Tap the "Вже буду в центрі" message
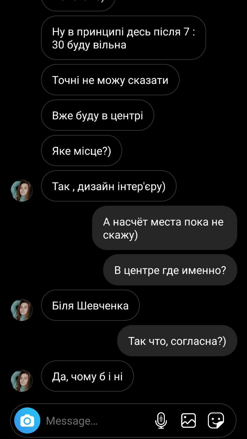 (98, 115)
